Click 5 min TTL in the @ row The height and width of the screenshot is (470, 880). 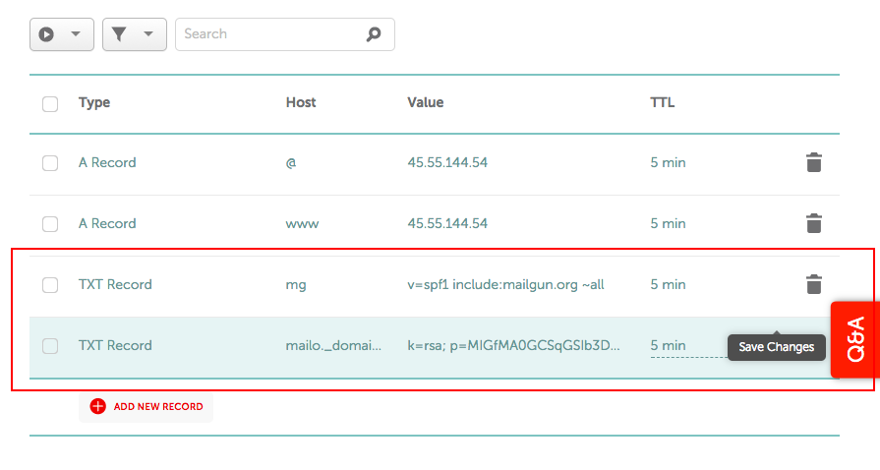[x=668, y=162]
